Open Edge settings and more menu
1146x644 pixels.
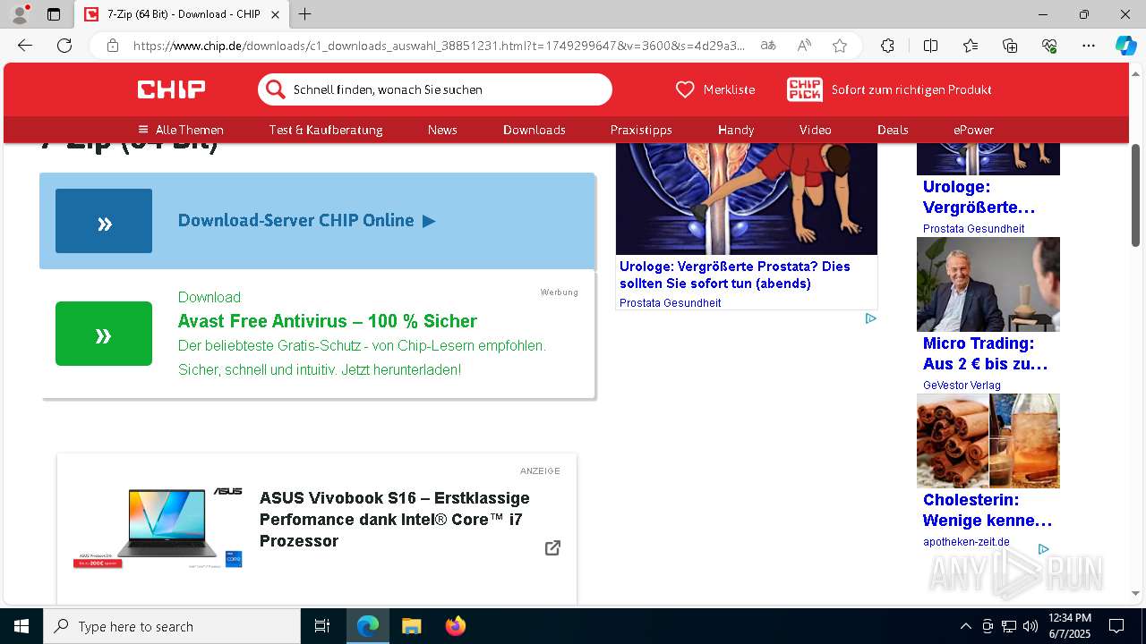point(1089,46)
